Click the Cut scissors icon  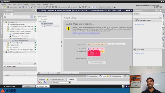click(23, 7)
